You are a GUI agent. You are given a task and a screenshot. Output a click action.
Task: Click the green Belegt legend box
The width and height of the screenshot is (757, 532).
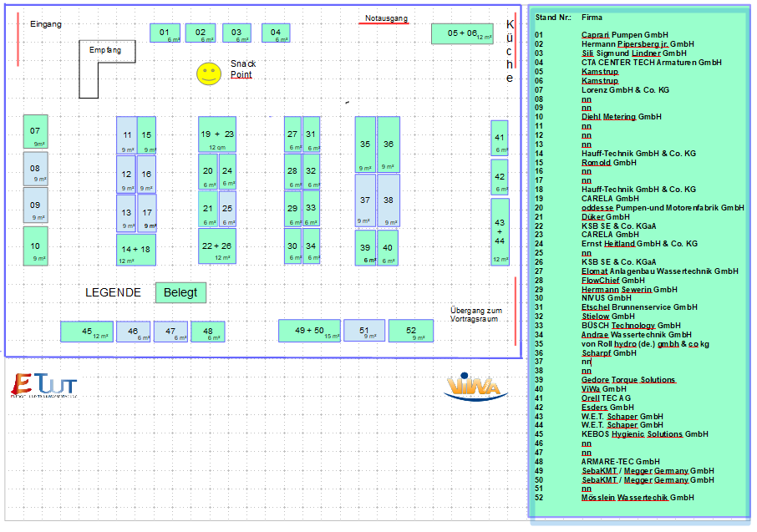coord(180,292)
